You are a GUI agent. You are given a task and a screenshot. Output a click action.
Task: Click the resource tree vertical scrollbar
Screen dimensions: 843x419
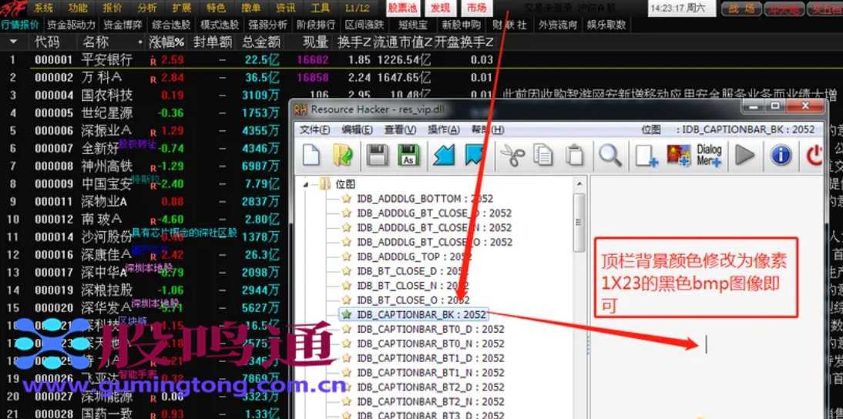(x=579, y=223)
